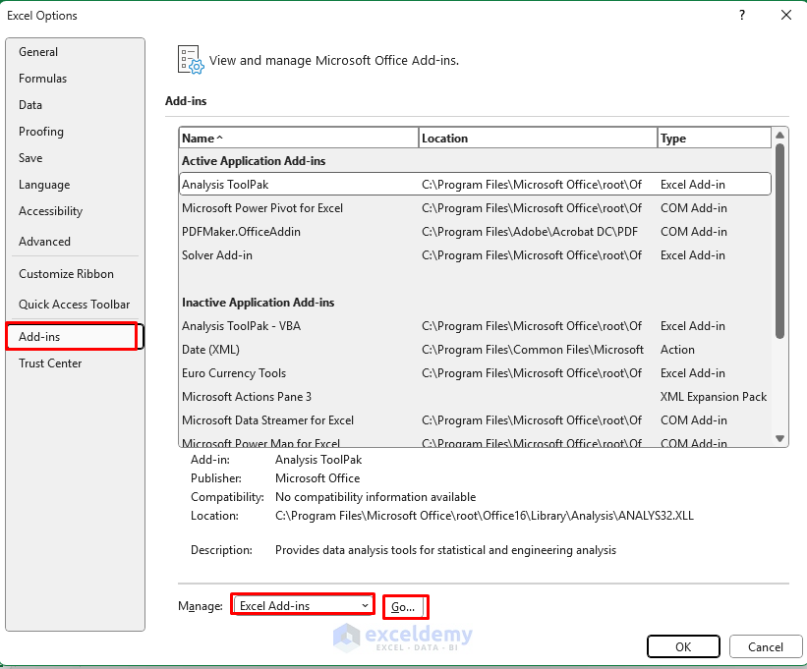
Task: Sort add-ins by Type column header
Action: [715, 139]
